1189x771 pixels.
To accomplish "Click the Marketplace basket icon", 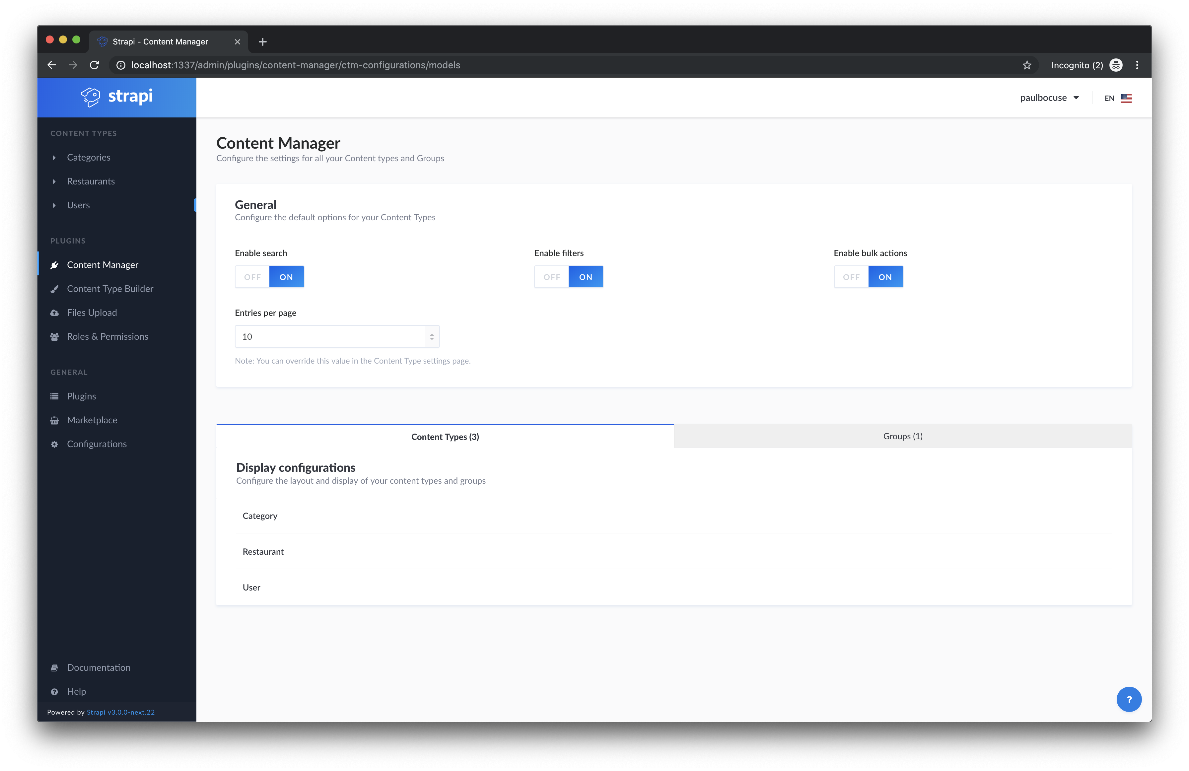I will coord(54,420).
